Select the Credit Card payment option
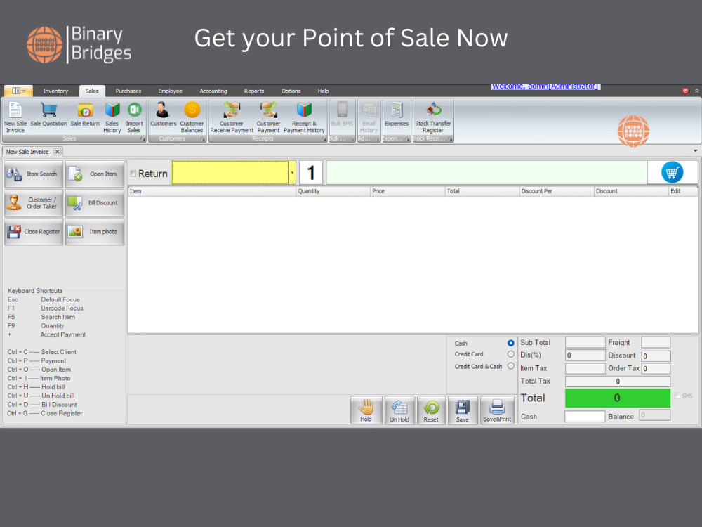The width and height of the screenshot is (702, 527). [x=512, y=354]
